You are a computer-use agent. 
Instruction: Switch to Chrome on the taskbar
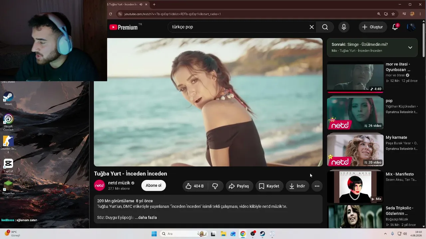[x=243, y=234]
